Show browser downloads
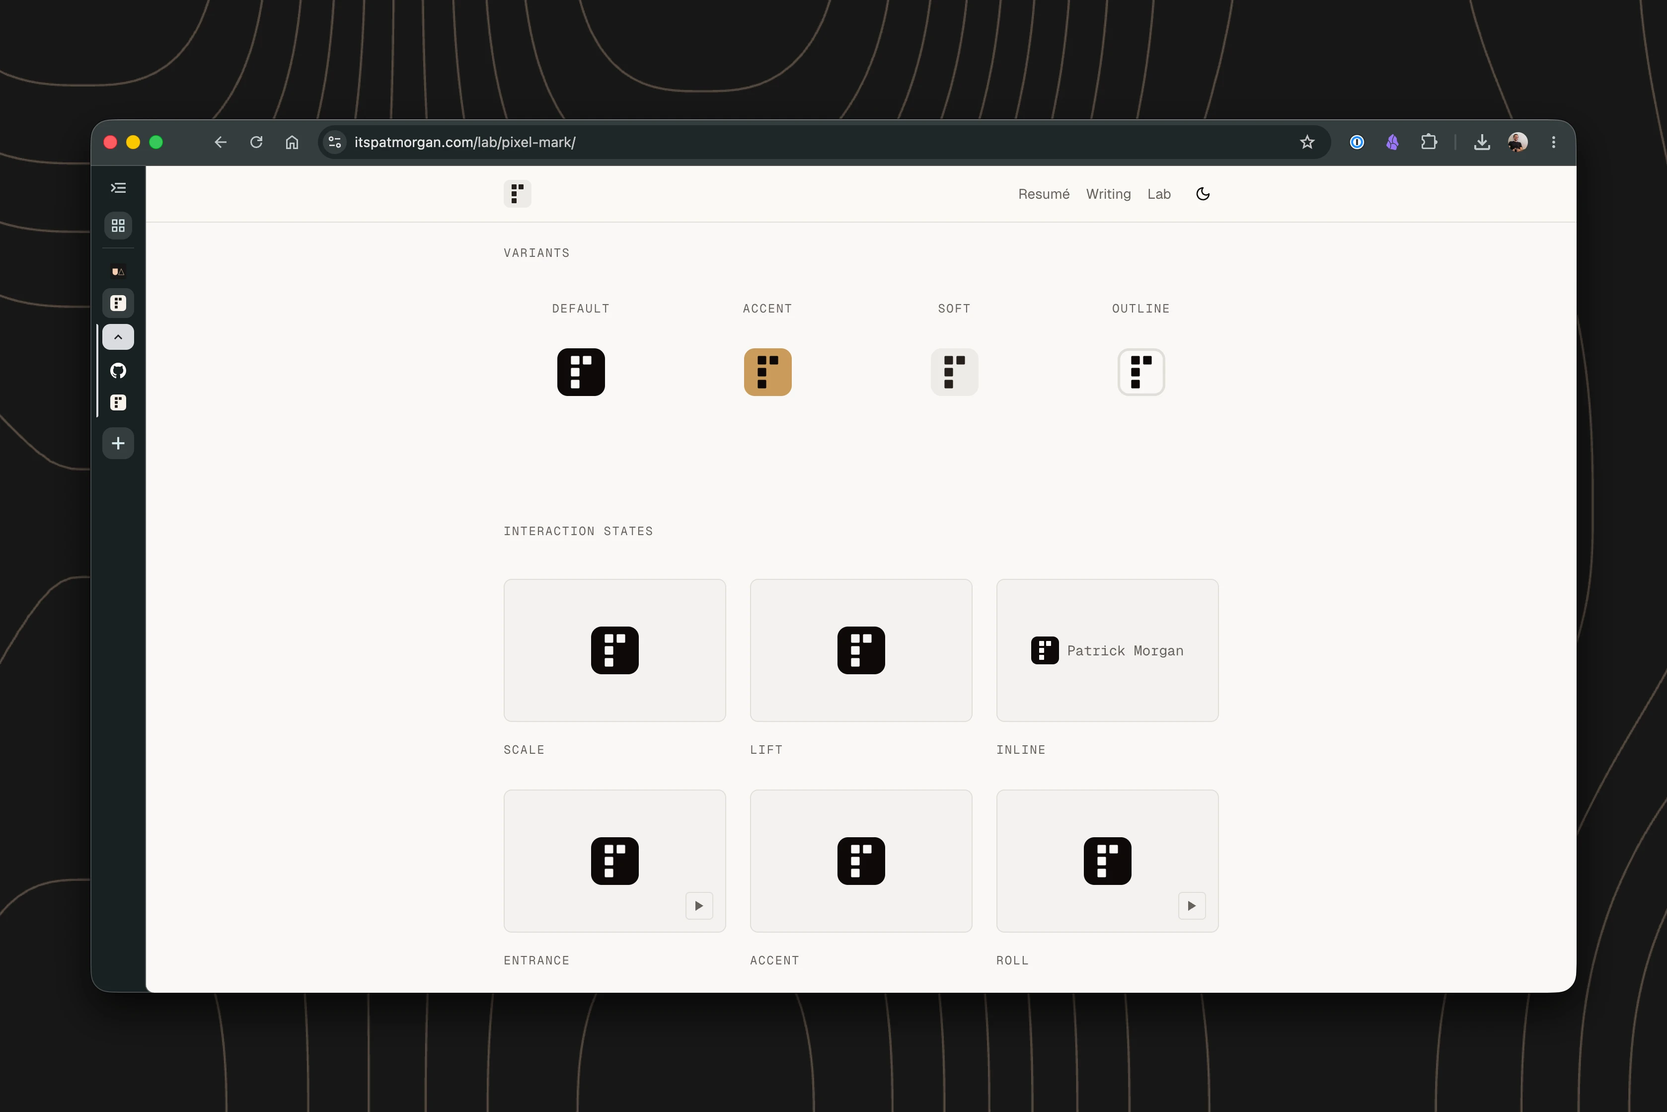The height and width of the screenshot is (1112, 1667). [1481, 142]
